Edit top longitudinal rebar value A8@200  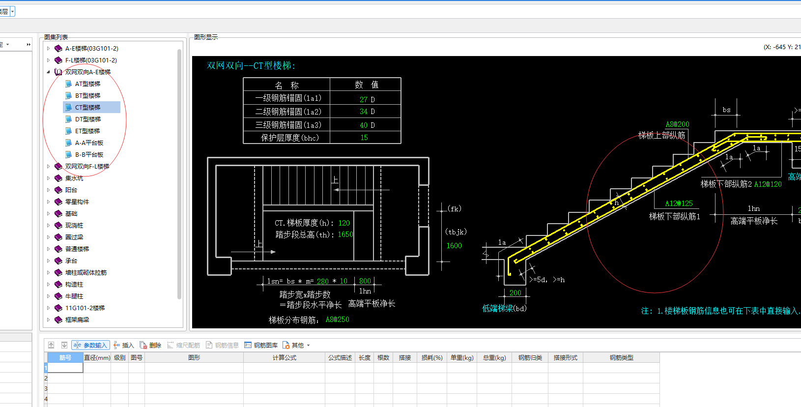tap(677, 124)
